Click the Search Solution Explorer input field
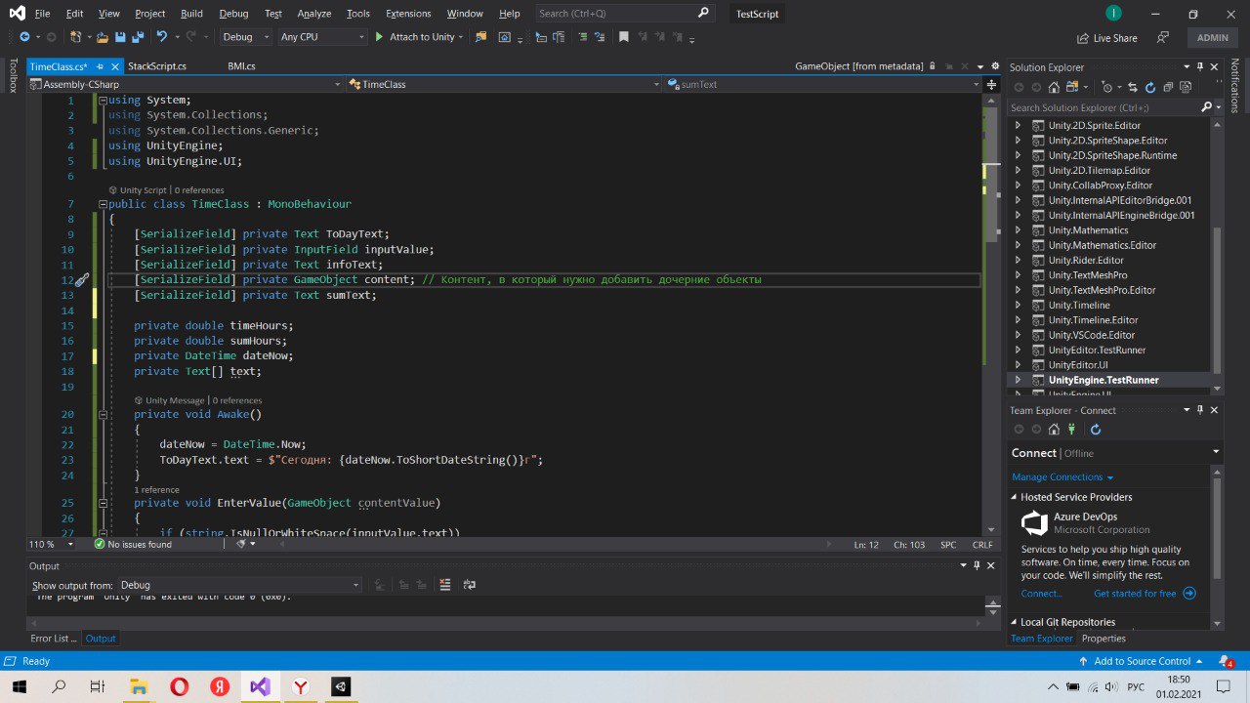Screen dimensions: 1250x703 coord(1104,107)
